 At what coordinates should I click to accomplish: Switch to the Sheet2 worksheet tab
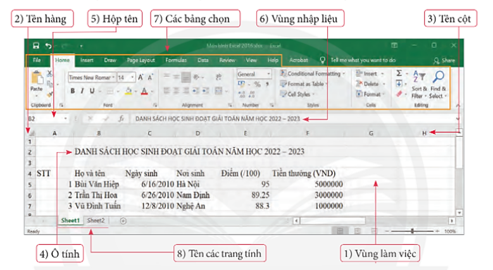(x=96, y=221)
